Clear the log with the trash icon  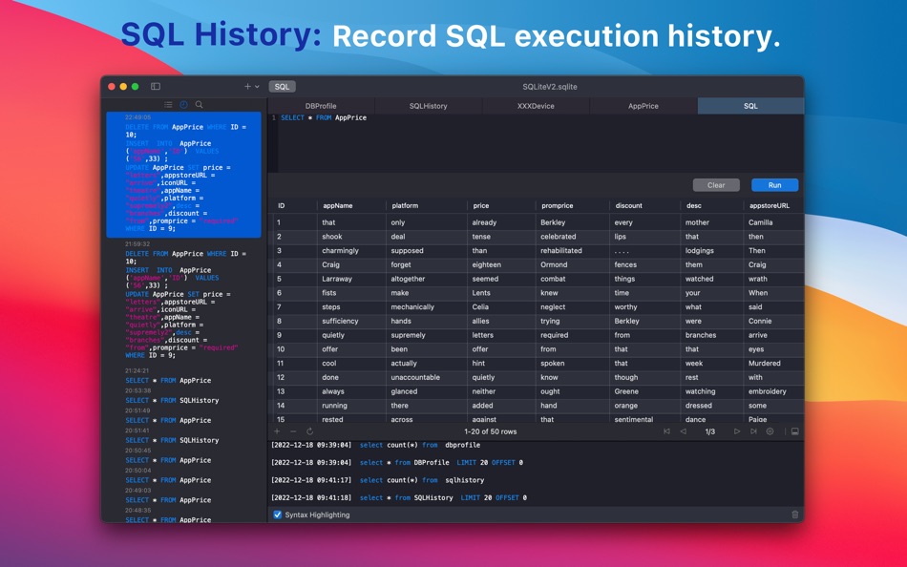[x=794, y=514]
